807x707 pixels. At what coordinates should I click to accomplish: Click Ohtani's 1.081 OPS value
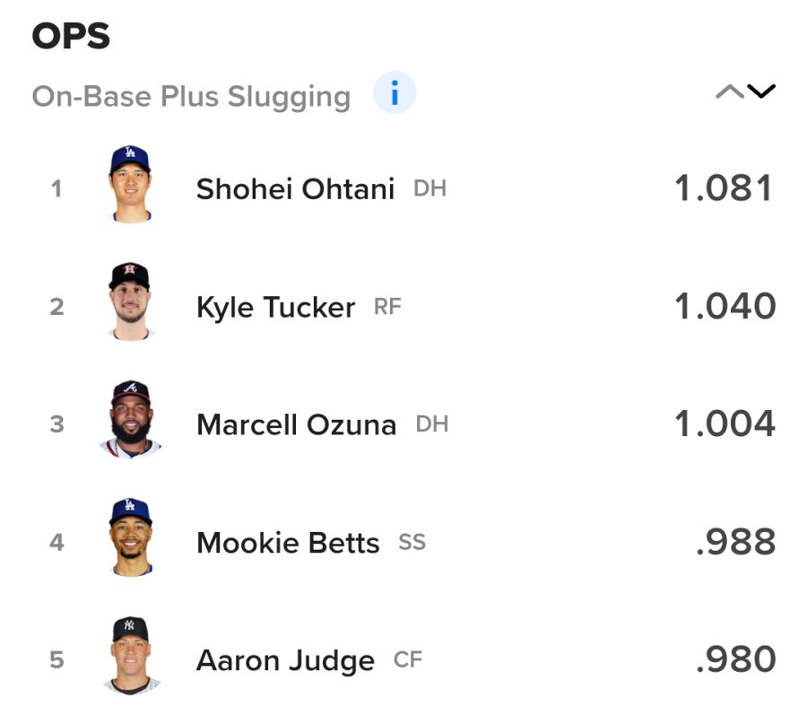click(723, 188)
